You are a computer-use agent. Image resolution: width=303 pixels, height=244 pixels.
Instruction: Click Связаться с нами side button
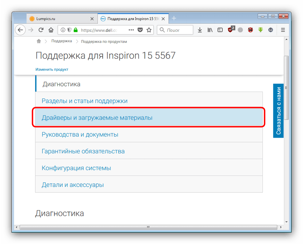(x=278, y=111)
